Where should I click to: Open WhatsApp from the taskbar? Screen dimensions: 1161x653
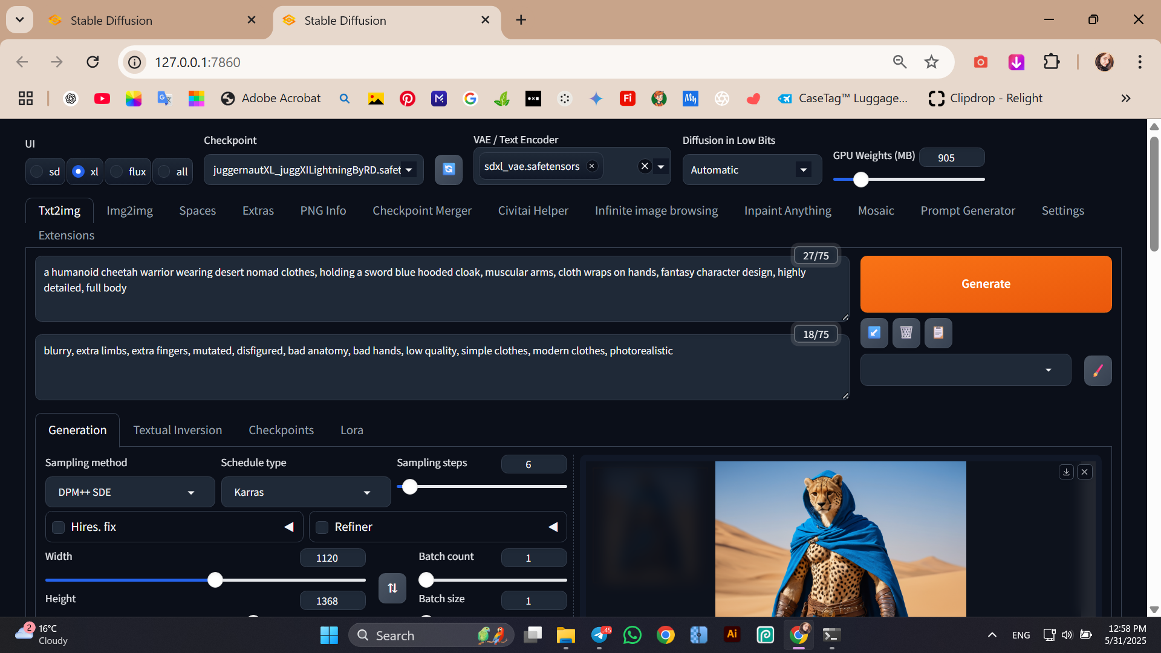point(633,635)
